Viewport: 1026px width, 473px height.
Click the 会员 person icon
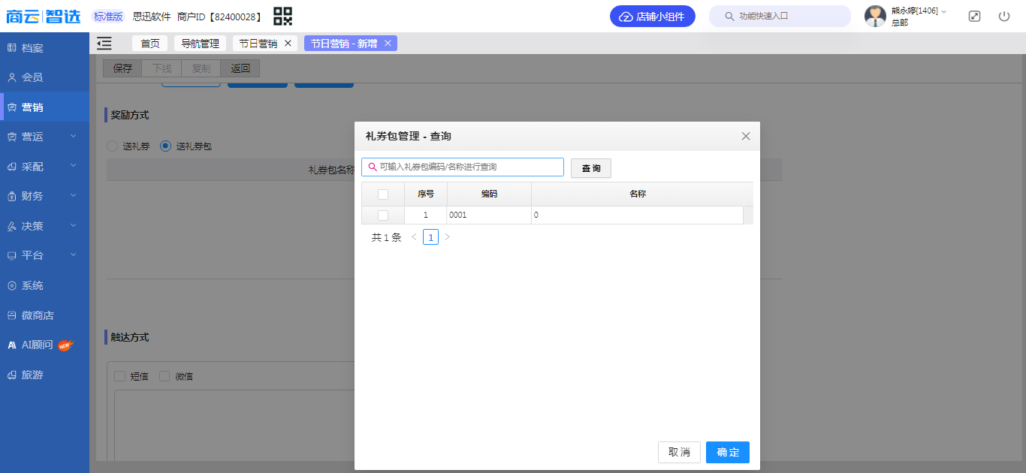click(x=12, y=77)
